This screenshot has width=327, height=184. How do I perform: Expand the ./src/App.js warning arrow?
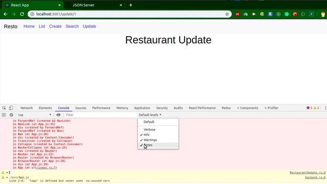7,177
